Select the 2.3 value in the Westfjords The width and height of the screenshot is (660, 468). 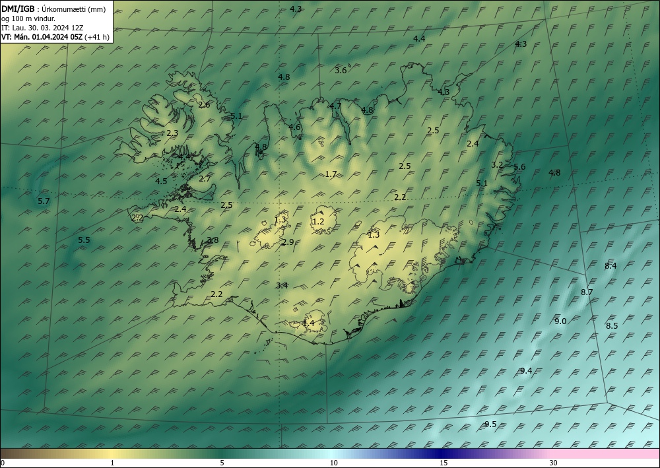pos(172,133)
